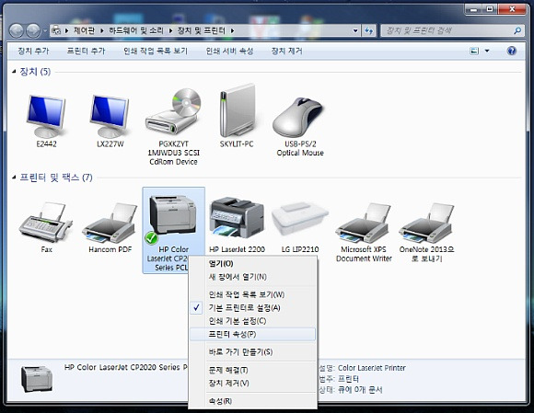Click 제어판 in the address breadcrumb
The height and width of the screenshot is (413, 534).
point(84,31)
